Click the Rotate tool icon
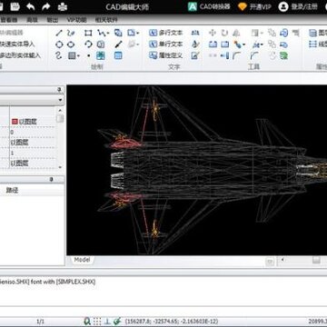The height and width of the screenshot is (327, 327). tap(224, 33)
